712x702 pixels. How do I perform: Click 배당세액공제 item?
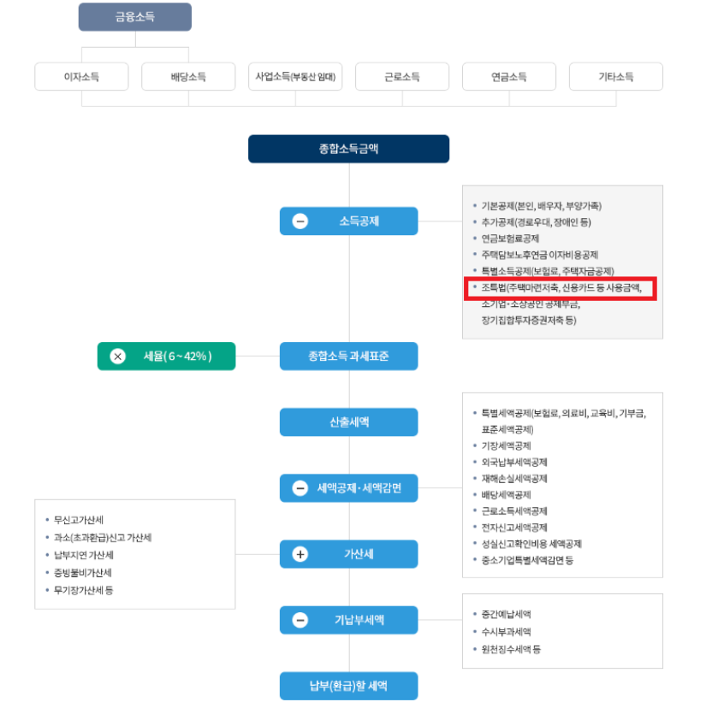click(x=506, y=495)
